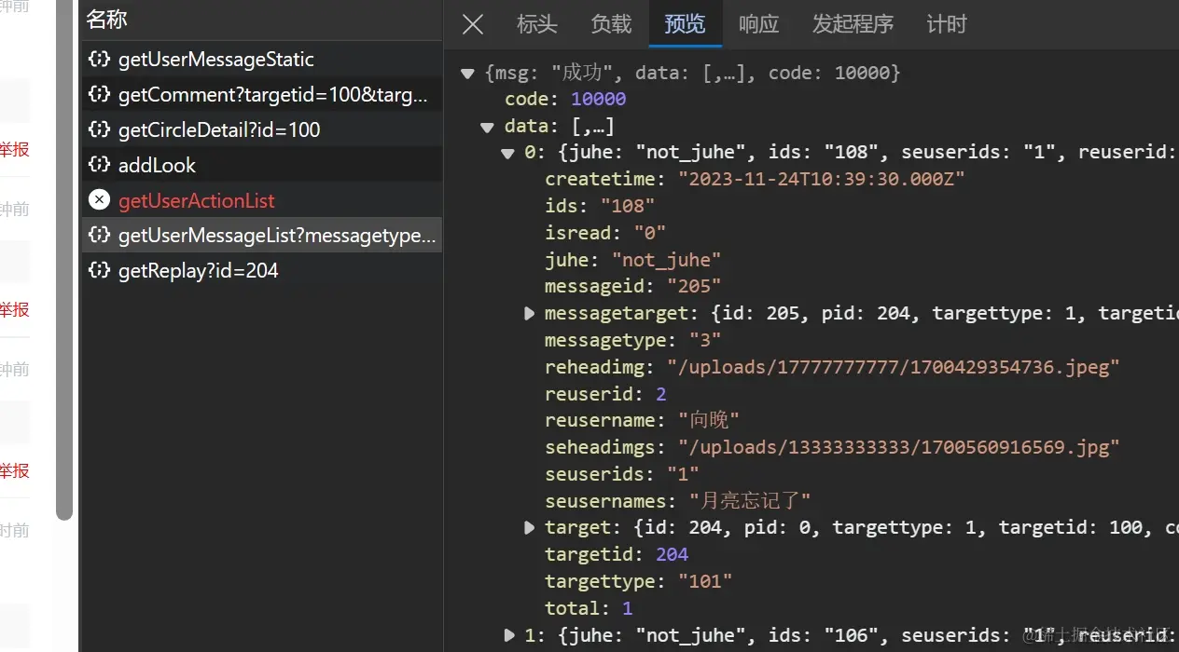Collapse array item 0
Viewport: 1179px width, 652px height.
point(508,154)
